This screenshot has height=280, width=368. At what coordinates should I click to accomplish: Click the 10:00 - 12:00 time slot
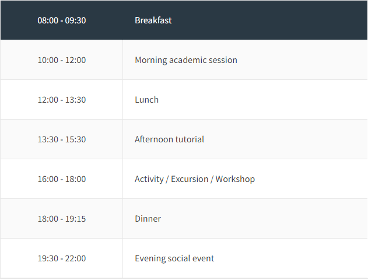(62, 60)
